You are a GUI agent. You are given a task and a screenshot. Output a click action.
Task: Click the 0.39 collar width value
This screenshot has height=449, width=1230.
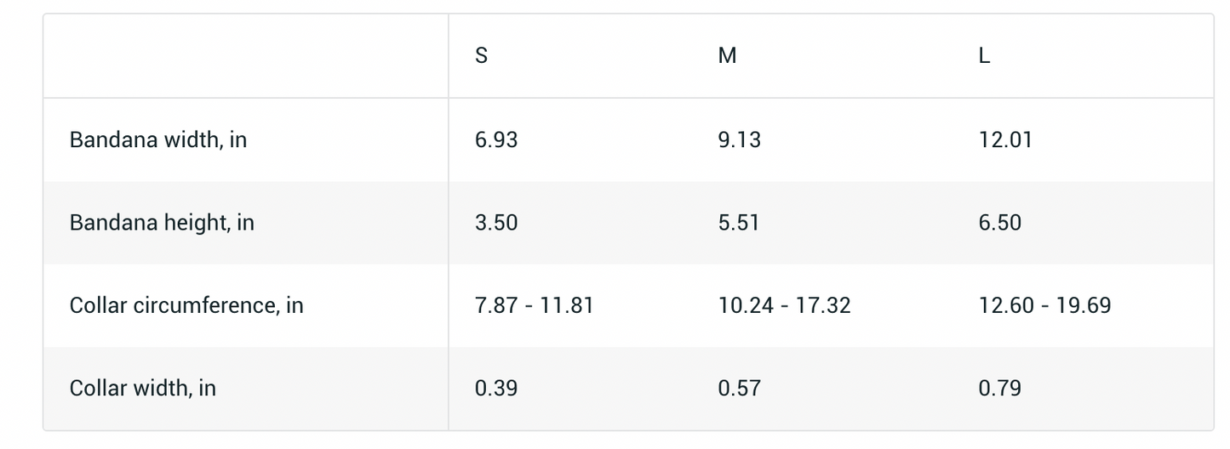click(496, 389)
